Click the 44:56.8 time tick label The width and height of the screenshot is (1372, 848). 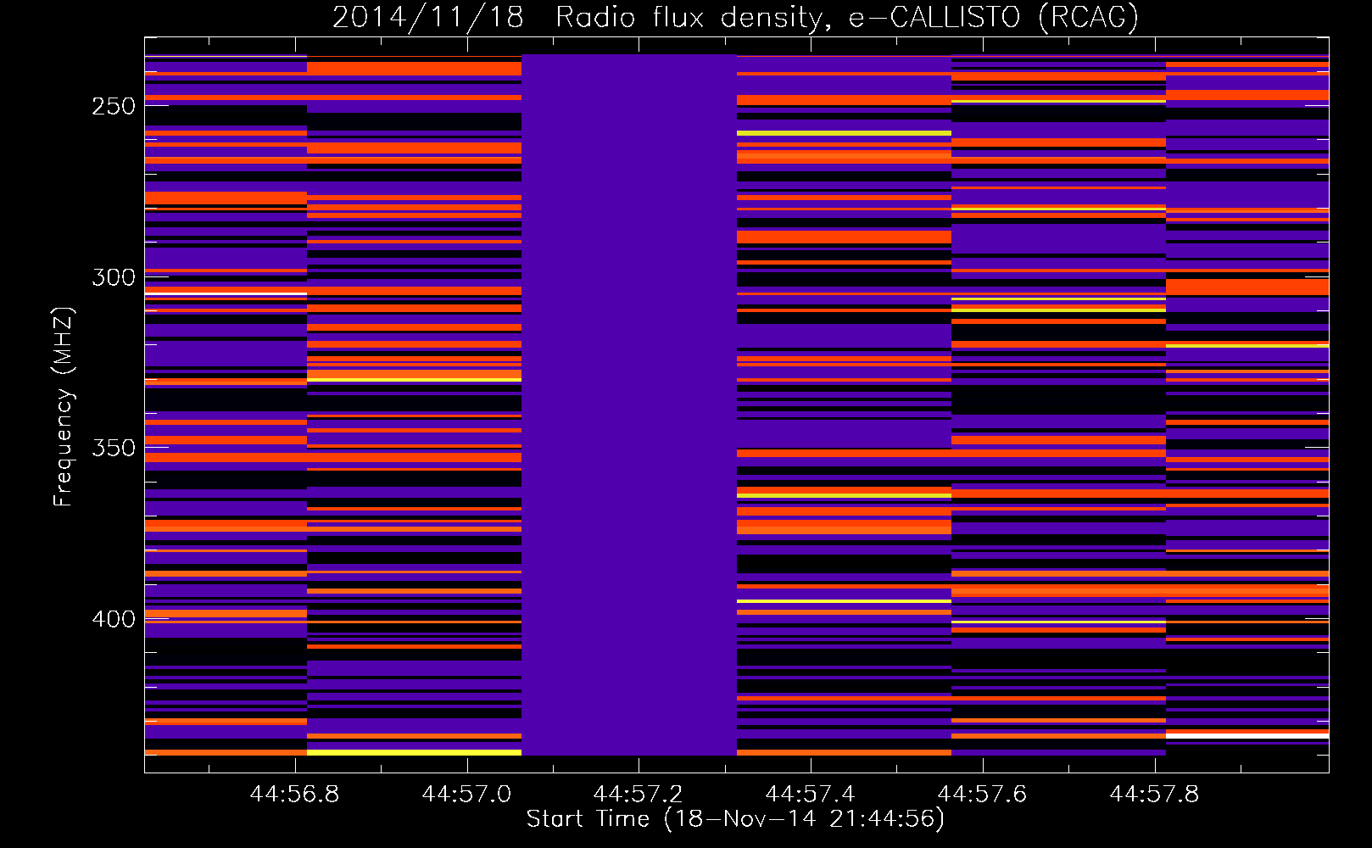click(x=294, y=794)
